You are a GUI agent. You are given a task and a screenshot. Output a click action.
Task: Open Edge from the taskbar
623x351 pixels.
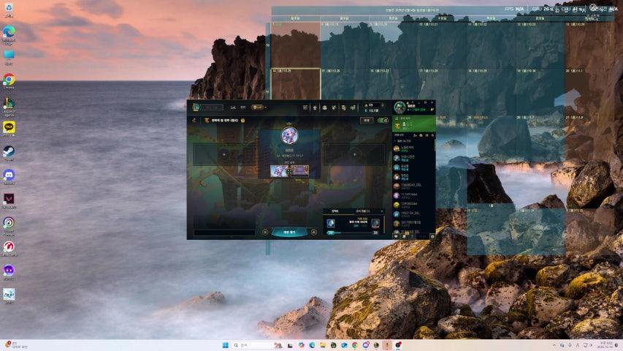pyautogui.click(x=312, y=345)
